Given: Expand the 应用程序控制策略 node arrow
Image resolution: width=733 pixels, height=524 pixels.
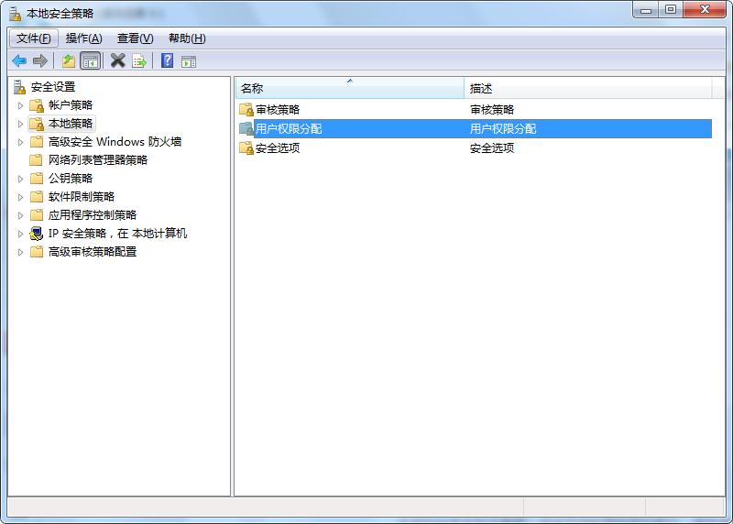Looking at the screenshot, I should coord(20,215).
